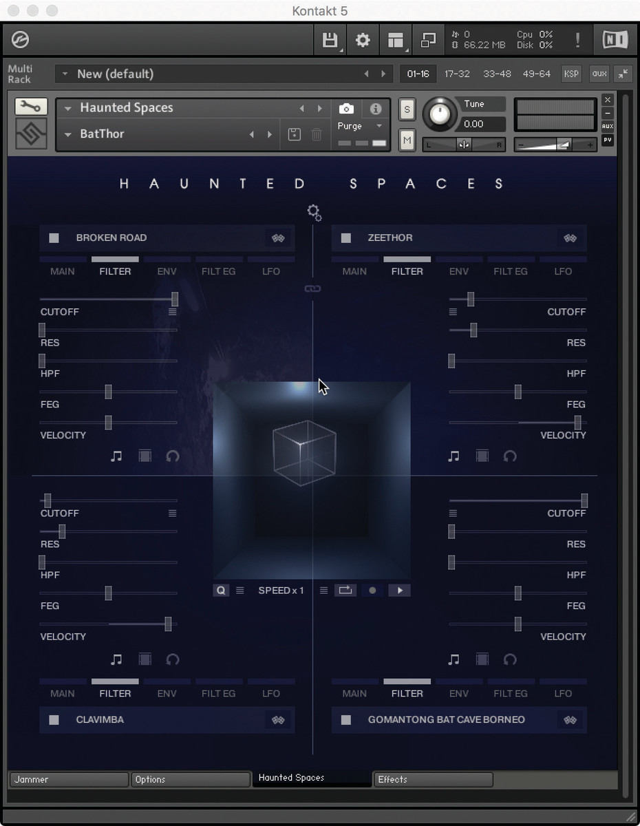Enable the CLAVIMBA layer square checkbox

pos(54,720)
